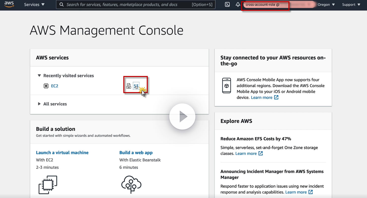The image size is (367, 198).
Task: Open the Support menu
Action: tap(351, 5)
